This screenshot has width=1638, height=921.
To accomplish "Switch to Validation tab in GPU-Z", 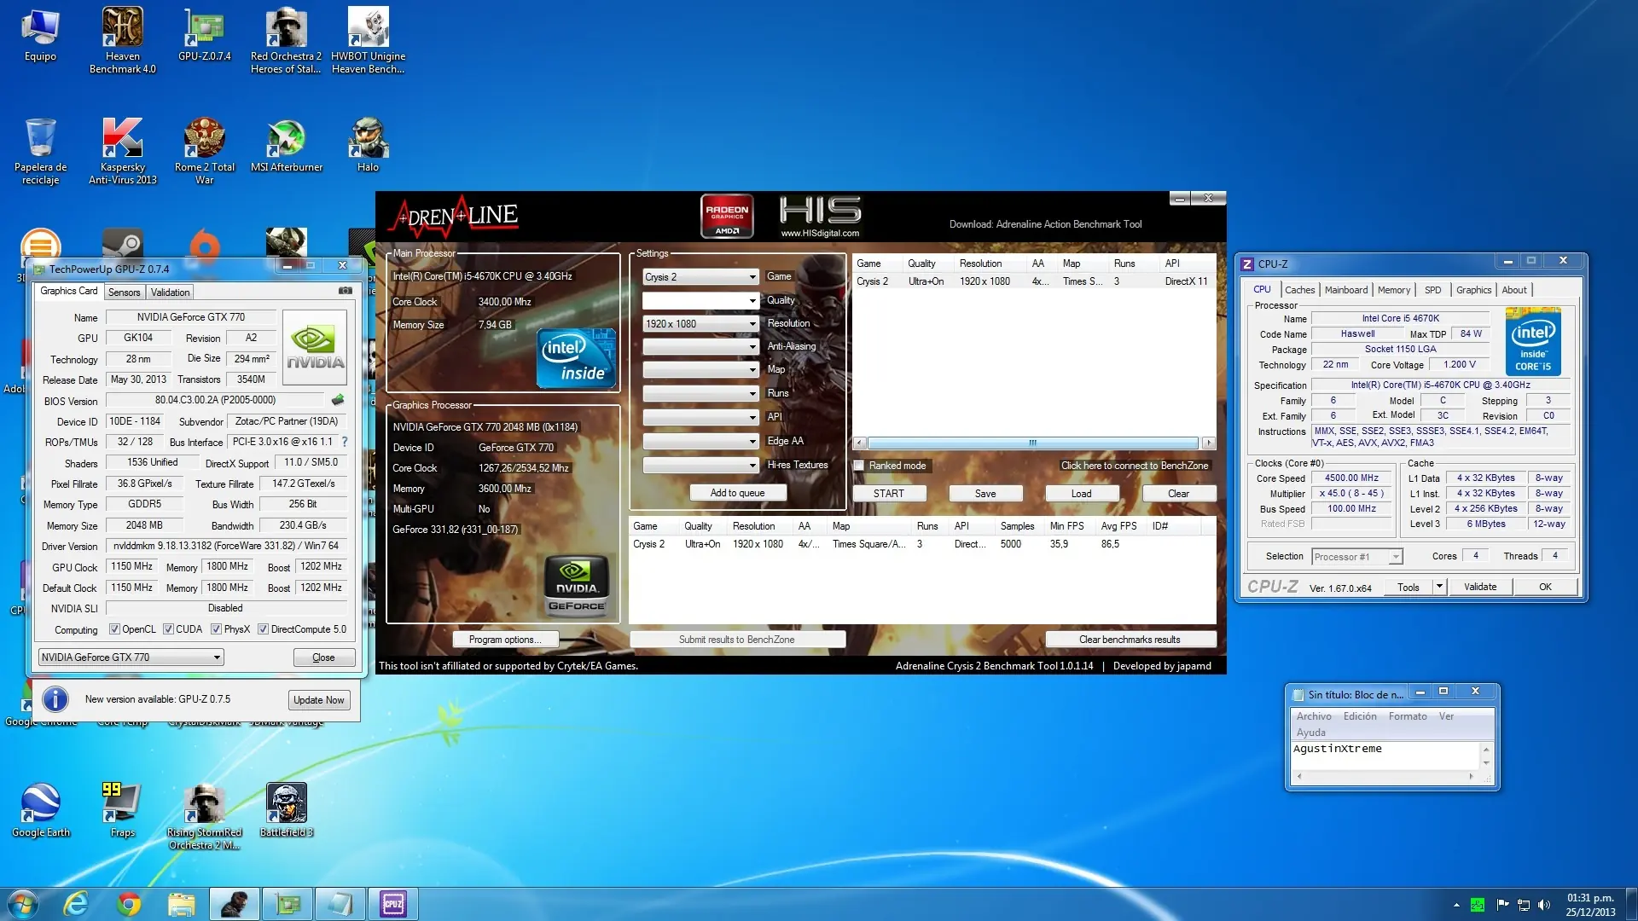I will pos(170,293).
